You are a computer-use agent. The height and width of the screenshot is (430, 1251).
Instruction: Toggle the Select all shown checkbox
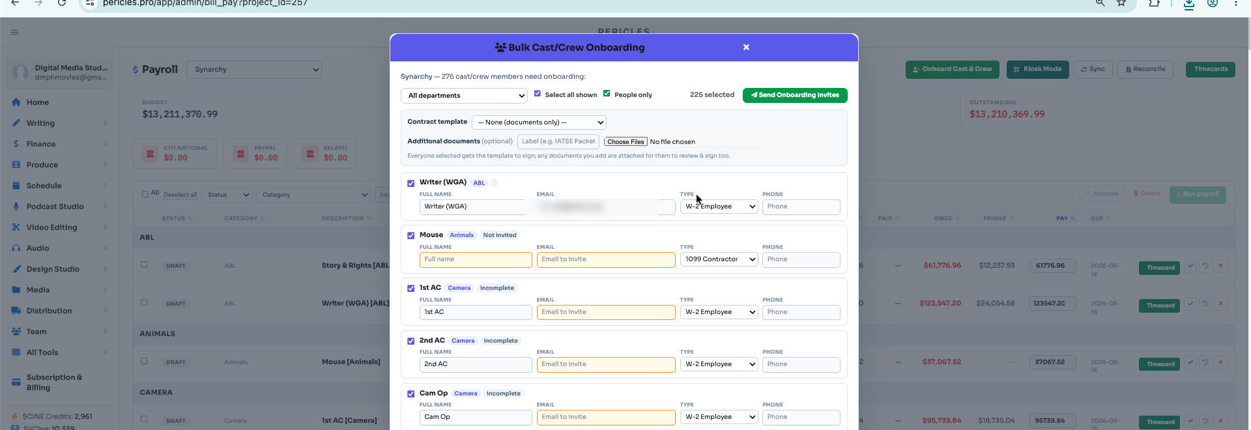[x=538, y=94]
